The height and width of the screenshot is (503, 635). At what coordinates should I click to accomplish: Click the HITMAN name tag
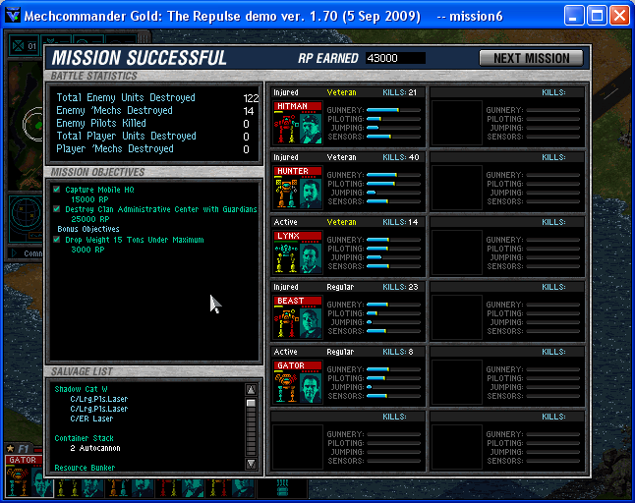click(x=298, y=106)
